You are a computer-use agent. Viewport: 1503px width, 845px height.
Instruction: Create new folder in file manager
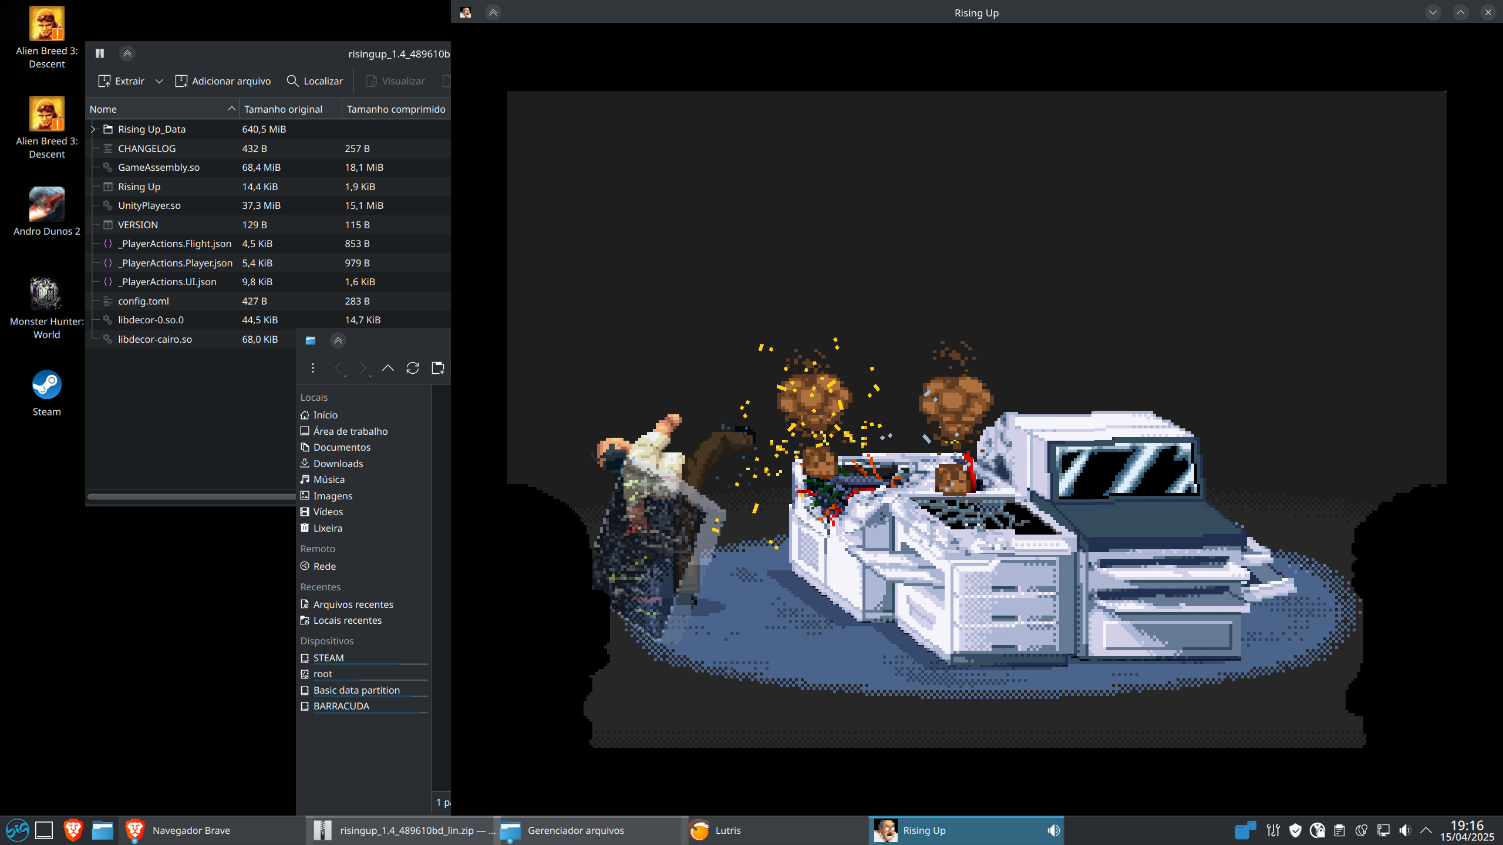click(438, 368)
